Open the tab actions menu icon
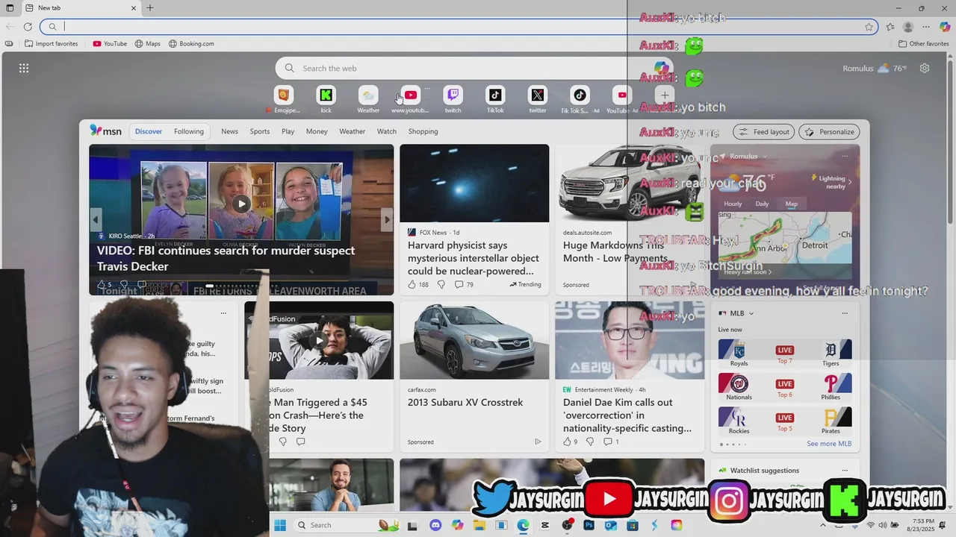956x537 pixels. [x=10, y=7]
